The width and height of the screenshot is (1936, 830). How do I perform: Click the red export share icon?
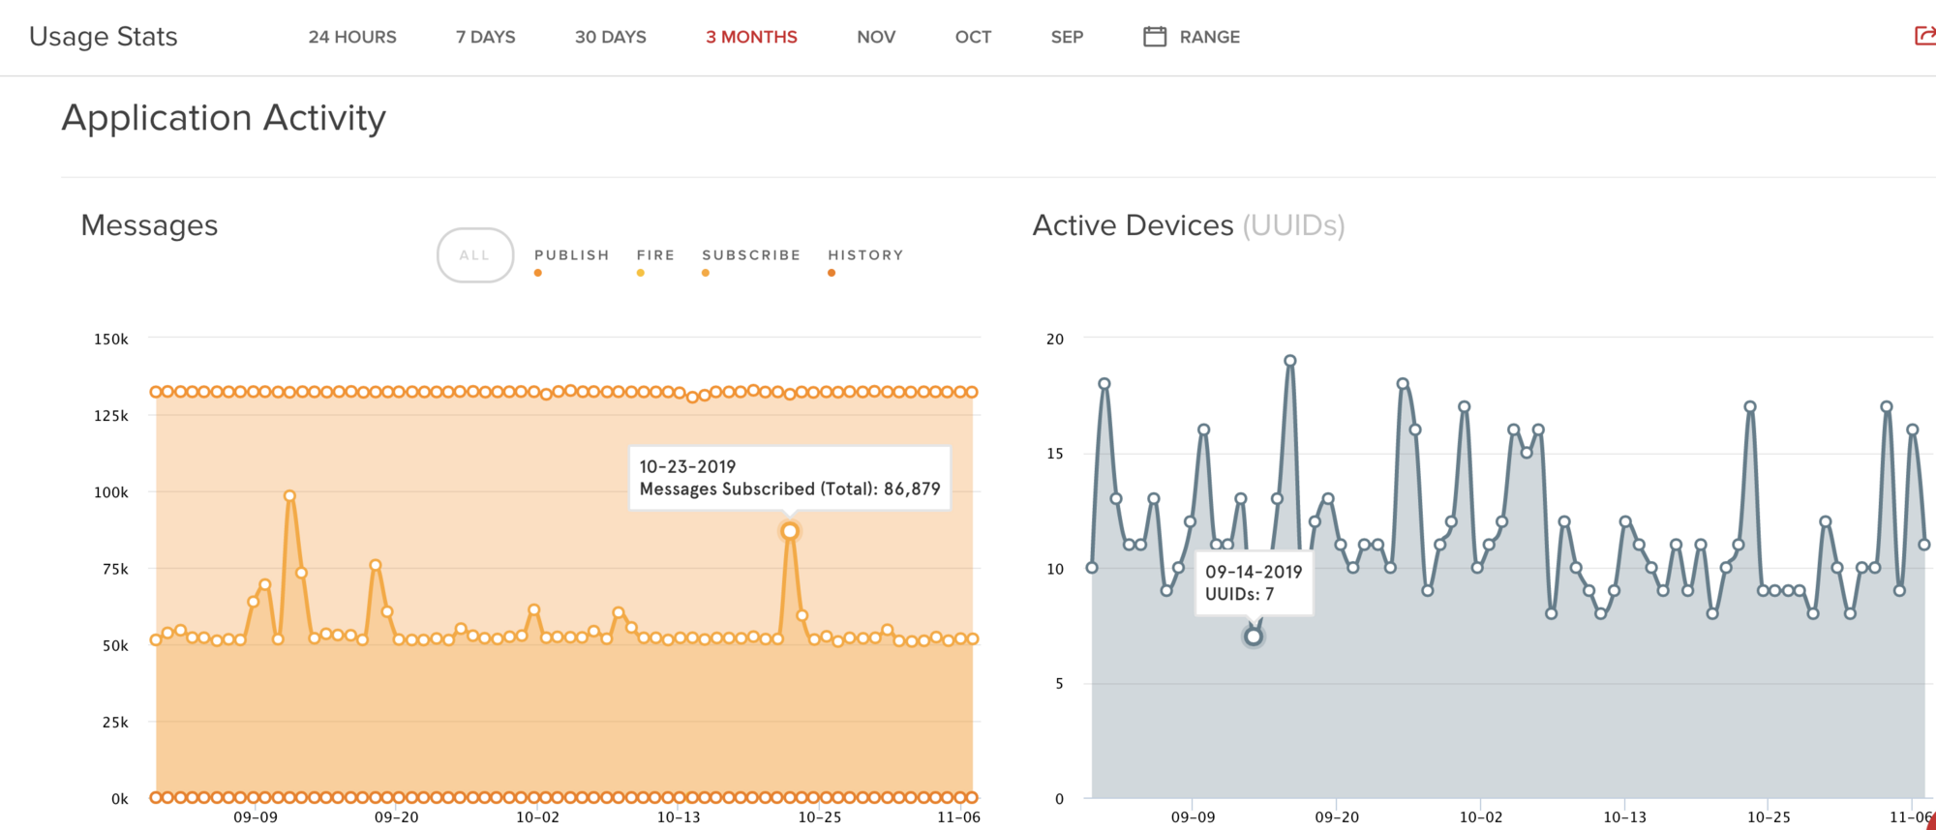click(x=1924, y=37)
